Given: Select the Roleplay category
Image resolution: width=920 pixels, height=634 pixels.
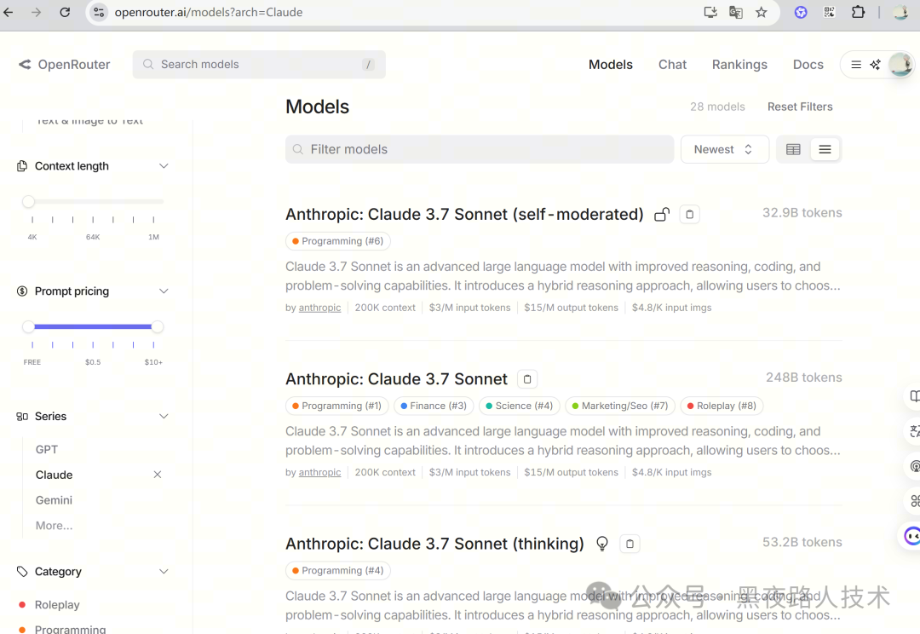Looking at the screenshot, I should click(57, 605).
